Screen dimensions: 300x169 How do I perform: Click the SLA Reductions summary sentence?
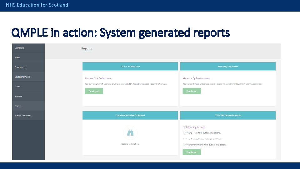coord(126,84)
